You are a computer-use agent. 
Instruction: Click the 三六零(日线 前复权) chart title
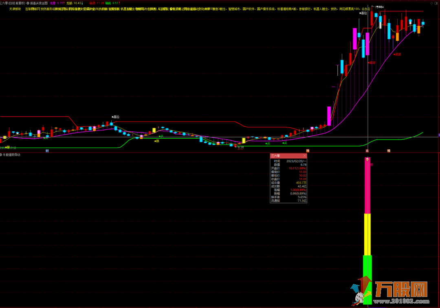[x=13, y=3]
